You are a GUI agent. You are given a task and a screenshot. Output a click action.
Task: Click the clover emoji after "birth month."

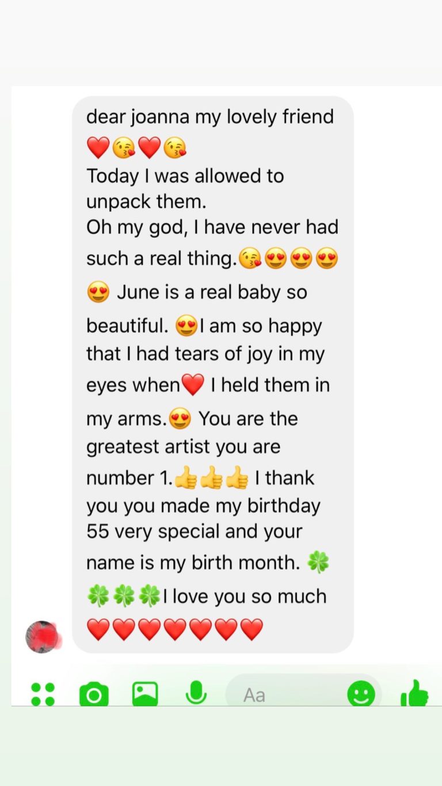(x=318, y=563)
